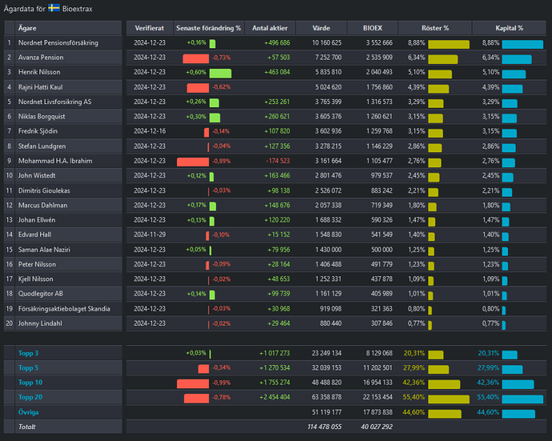The height and width of the screenshot is (441, 552).
Task: Click the 17 873 838 Övriga shares
Action: tap(378, 412)
